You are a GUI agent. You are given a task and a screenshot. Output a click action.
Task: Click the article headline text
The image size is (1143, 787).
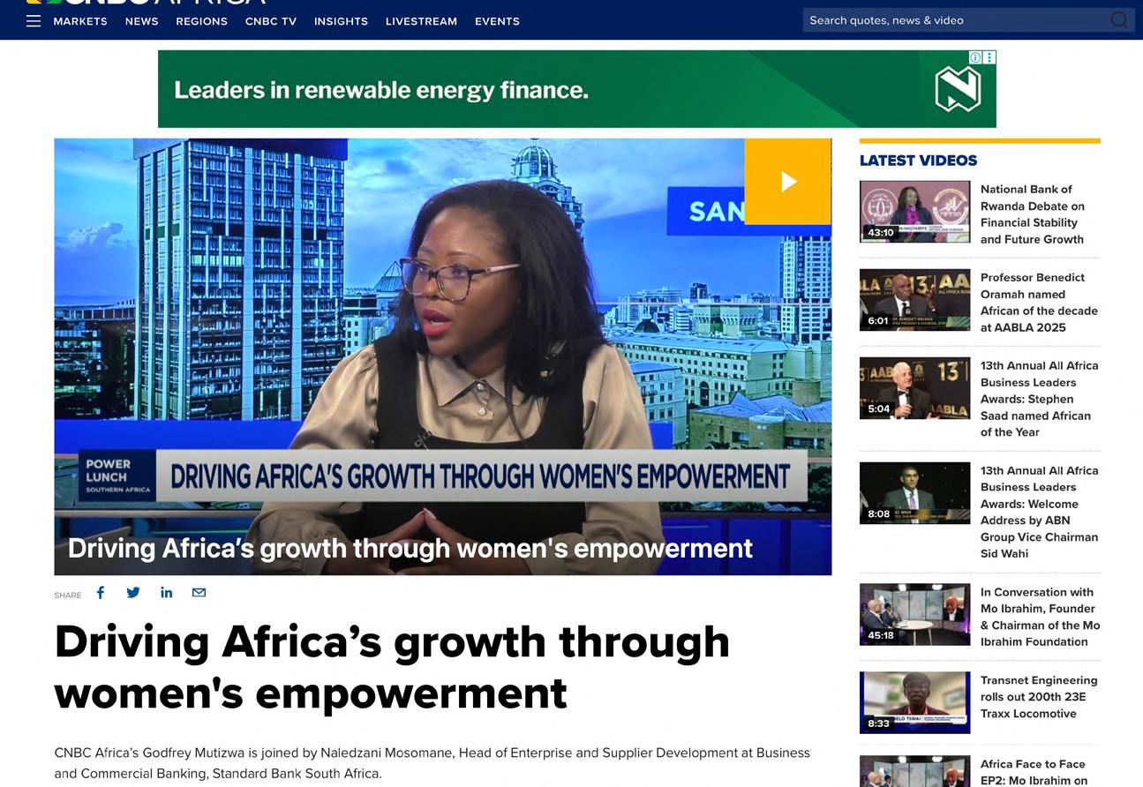(x=392, y=667)
